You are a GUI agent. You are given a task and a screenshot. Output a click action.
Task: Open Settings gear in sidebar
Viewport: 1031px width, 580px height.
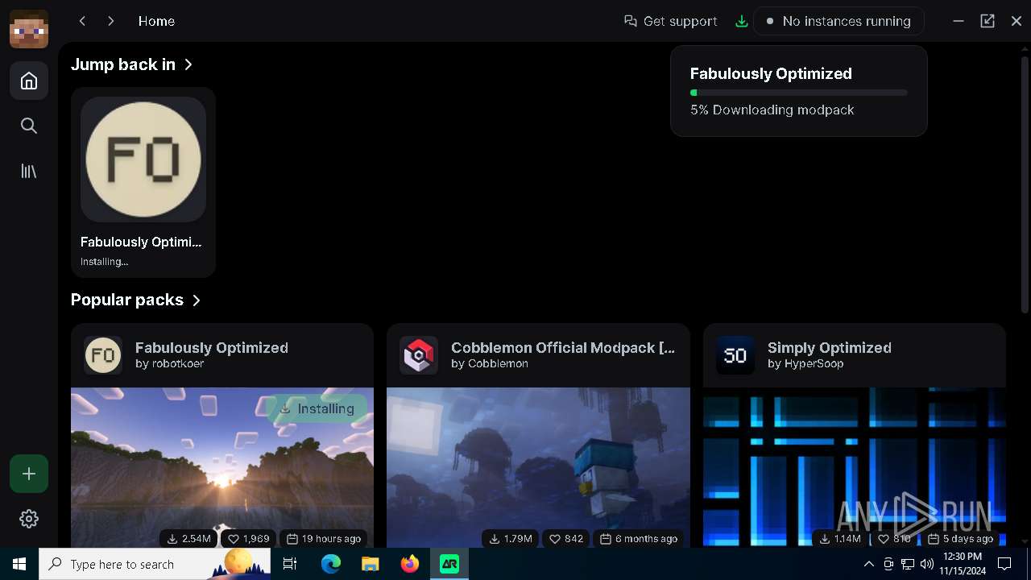tap(29, 519)
